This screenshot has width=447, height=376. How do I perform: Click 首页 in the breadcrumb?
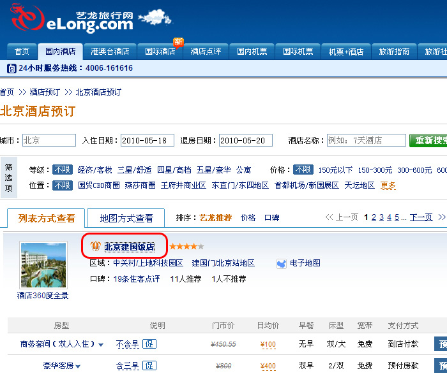coord(7,92)
